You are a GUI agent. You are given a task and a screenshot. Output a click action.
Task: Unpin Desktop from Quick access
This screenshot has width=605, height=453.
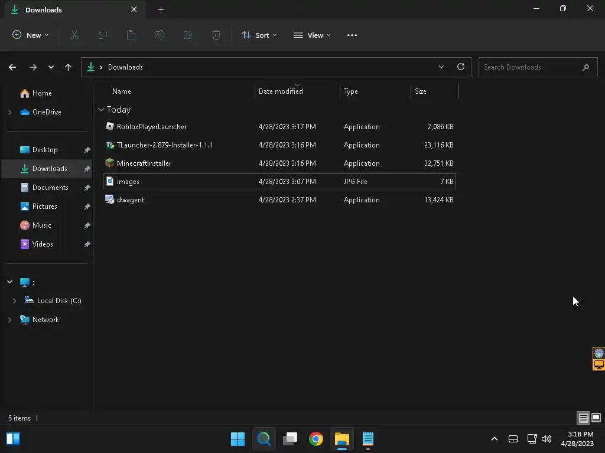(x=87, y=150)
